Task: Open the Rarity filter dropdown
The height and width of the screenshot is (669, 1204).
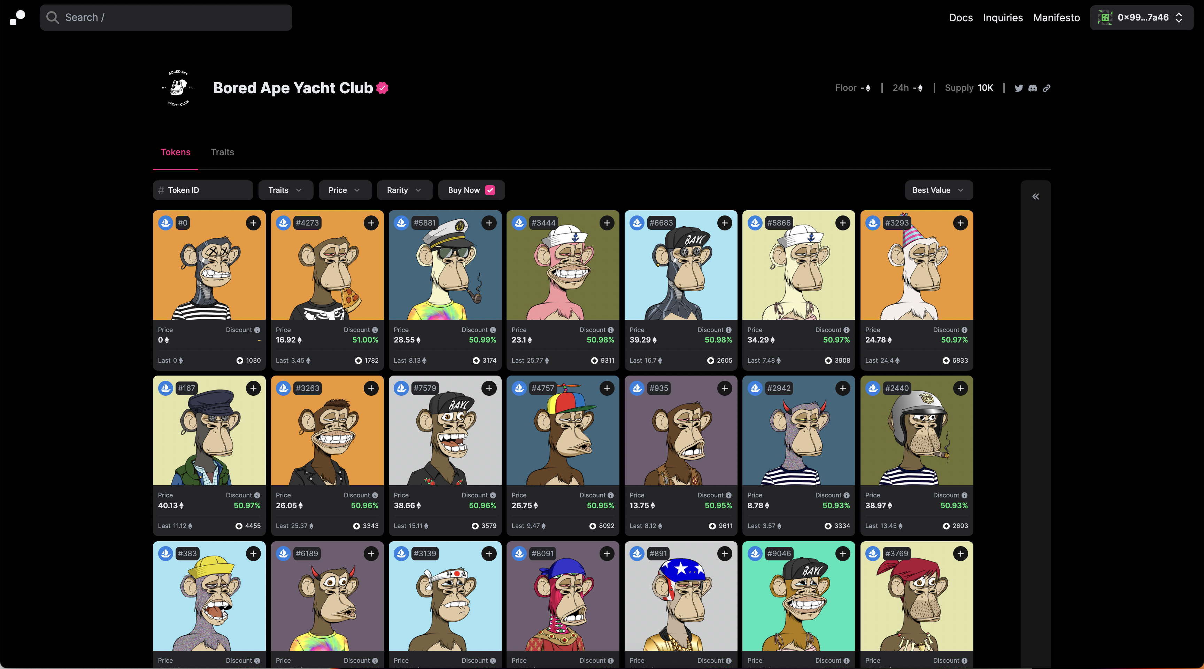Action: [404, 190]
